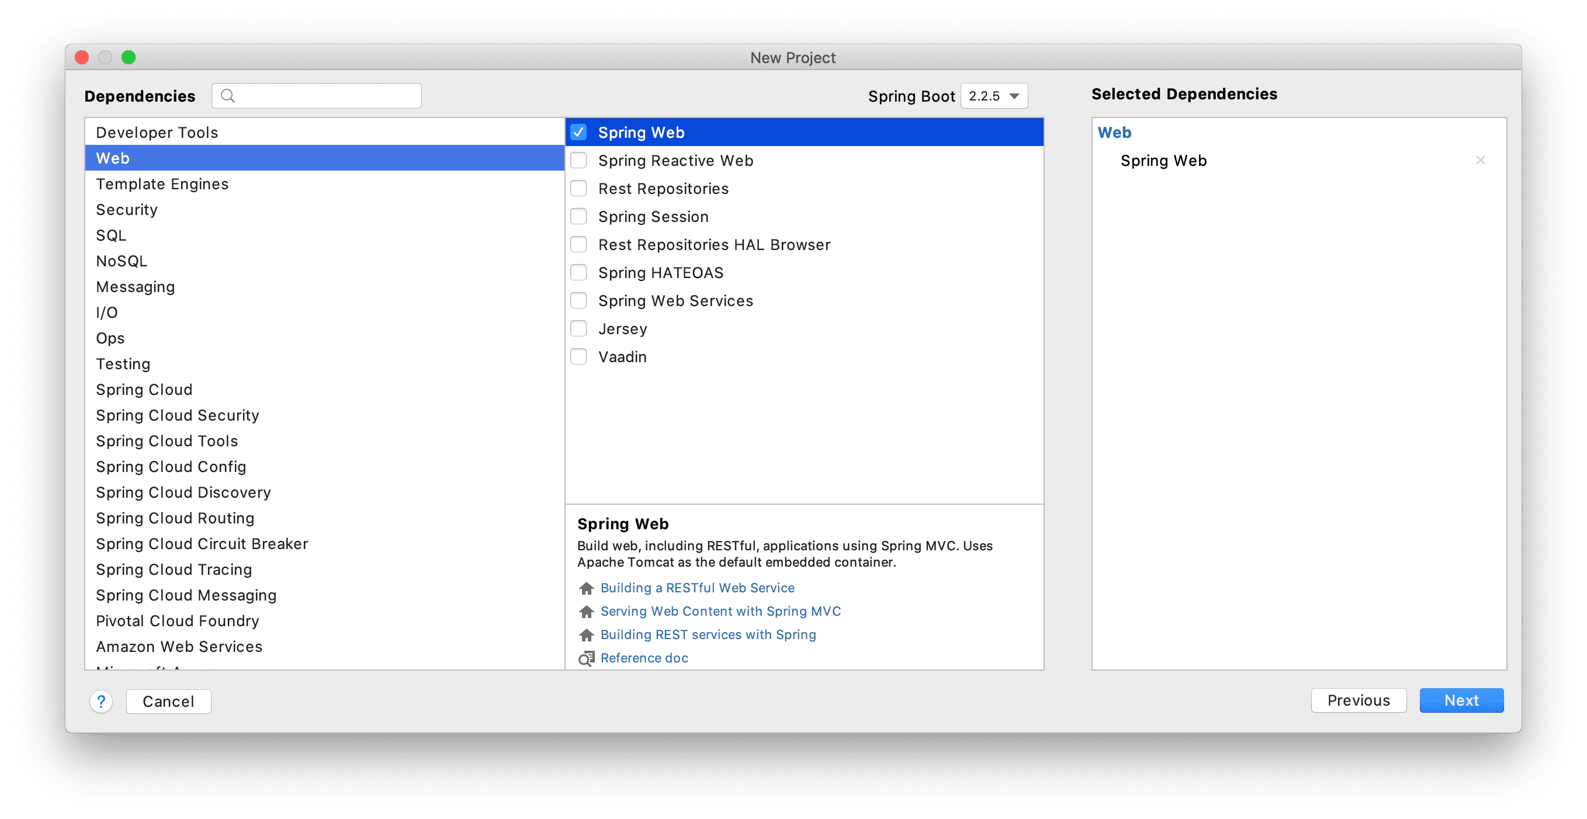Click the search magnifier icon in Dependencies

(227, 96)
